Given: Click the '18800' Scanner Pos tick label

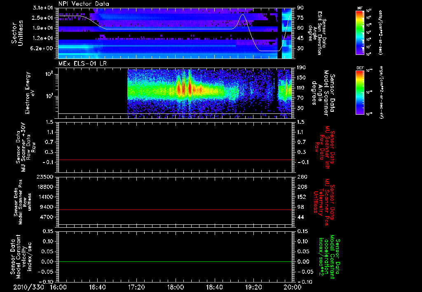Looking at the screenshot, I should tap(45, 187).
